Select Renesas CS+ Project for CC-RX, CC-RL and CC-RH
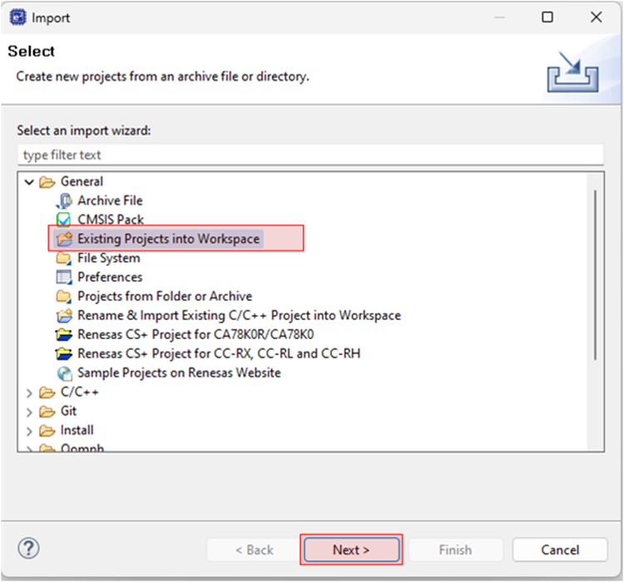 tap(219, 353)
